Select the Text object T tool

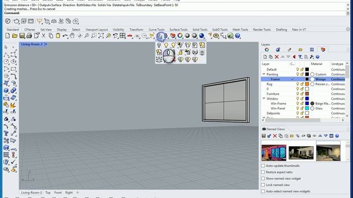click(x=6, y=133)
